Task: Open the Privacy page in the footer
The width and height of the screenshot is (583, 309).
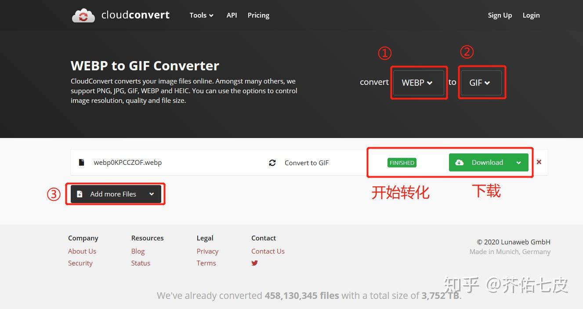Action: point(207,251)
